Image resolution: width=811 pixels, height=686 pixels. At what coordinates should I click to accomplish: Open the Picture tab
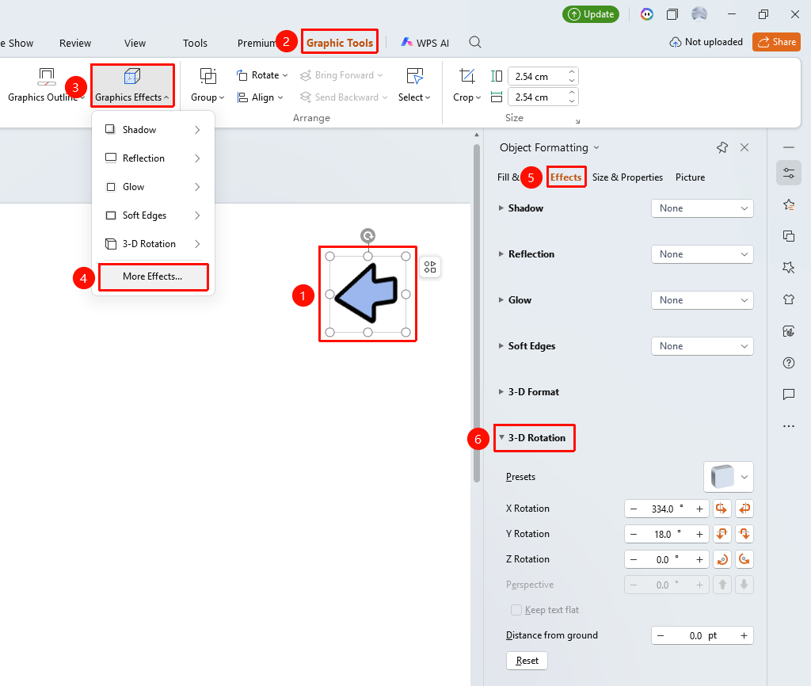coord(690,177)
